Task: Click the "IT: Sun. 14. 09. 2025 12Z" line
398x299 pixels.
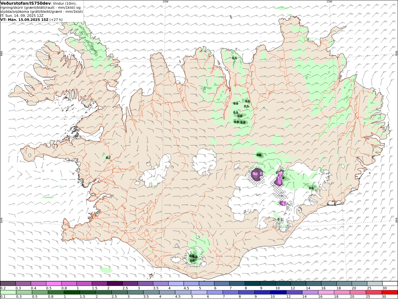Action: (22, 15)
